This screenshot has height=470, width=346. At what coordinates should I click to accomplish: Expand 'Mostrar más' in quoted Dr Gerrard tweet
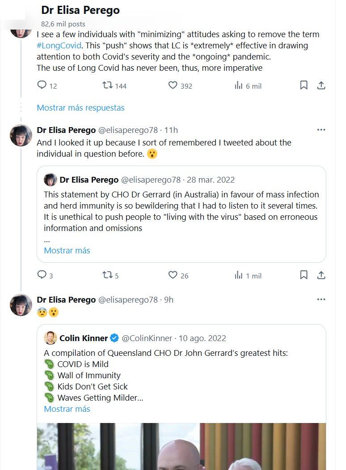tap(67, 250)
